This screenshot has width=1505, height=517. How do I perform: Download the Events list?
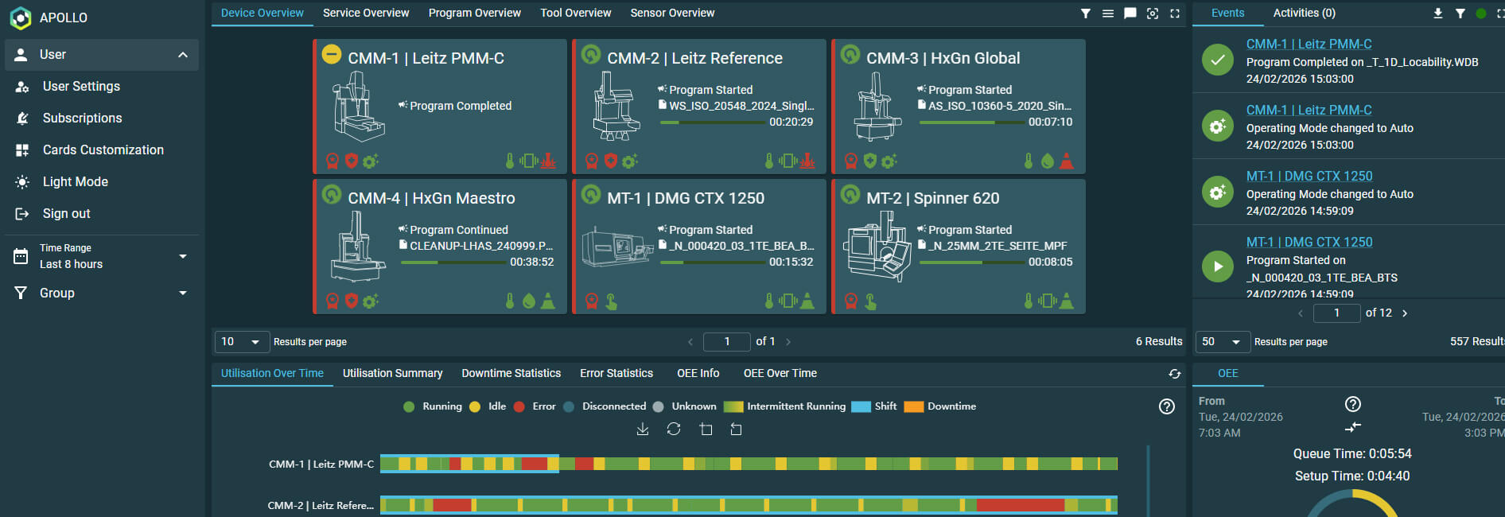pyautogui.click(x=1438, y=14)
